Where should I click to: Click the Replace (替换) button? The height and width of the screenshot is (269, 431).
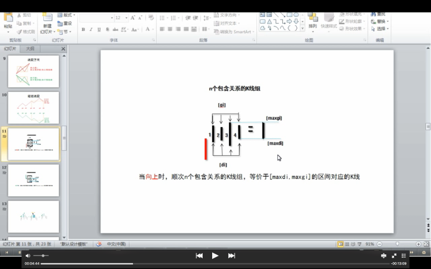[382, 21]
